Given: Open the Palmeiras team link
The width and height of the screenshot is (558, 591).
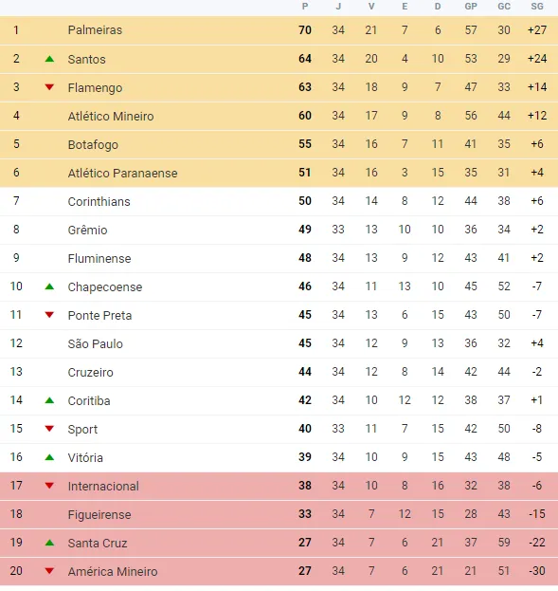Looking at the screenshot, I should [95, 29].
